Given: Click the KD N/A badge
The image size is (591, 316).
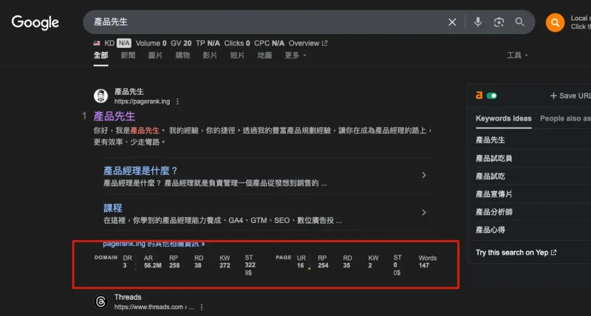Looking at the screenshot, I should (124, 43).
